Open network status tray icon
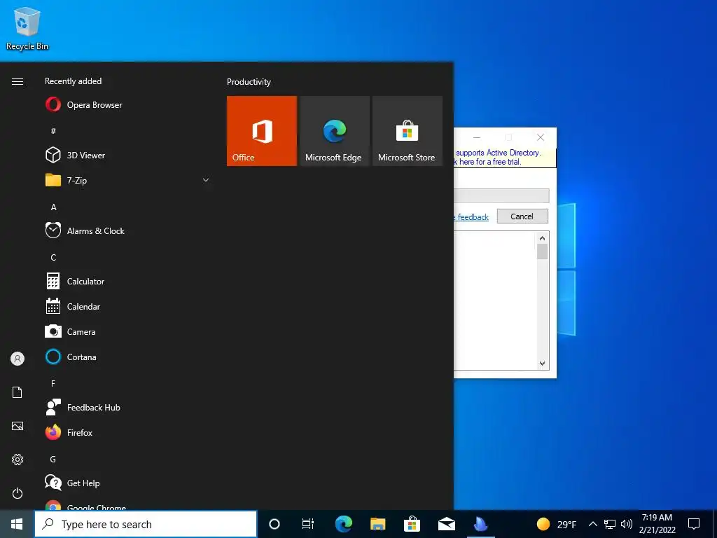The width and height of the screenshot is (717, 538). [x=610, y=524]
